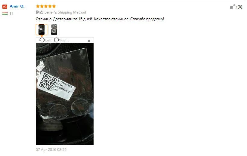This screenshot has width=247, height=156.
Task: Select the second review photo thumbnail
Action: [x=54, y=29]
